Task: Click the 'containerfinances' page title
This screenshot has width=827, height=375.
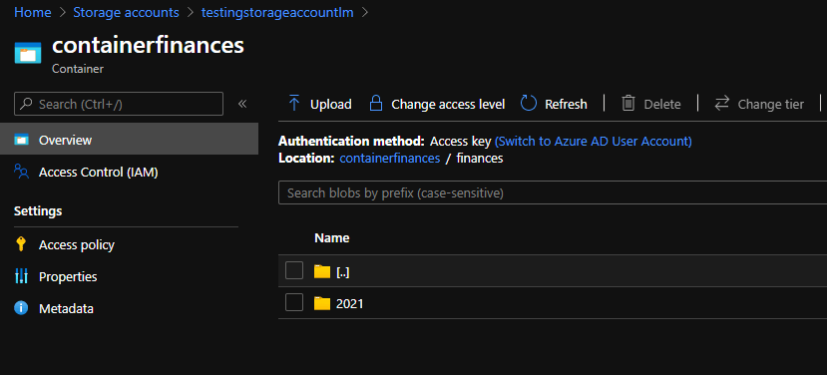Action: pos(149,45)
